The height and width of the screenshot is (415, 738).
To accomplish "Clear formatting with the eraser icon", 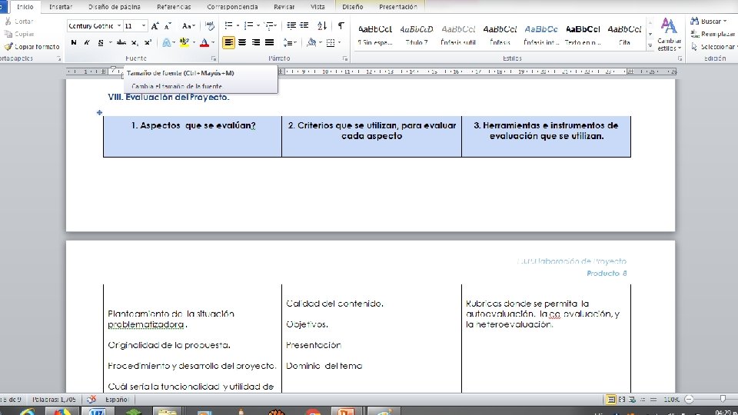I will point(209,26).
